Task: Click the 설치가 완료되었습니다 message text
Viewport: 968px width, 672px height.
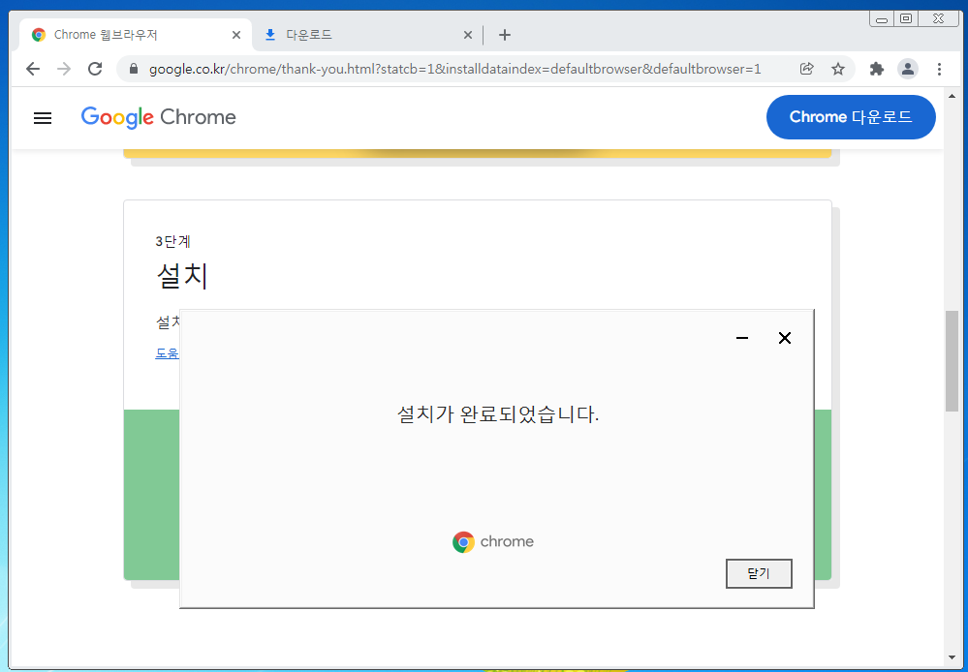Action: (498, 414)
